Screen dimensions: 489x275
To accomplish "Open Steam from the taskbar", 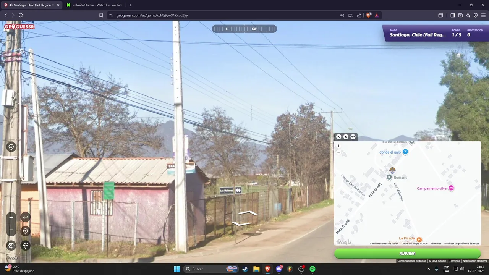I will click(x=245, y=269).
